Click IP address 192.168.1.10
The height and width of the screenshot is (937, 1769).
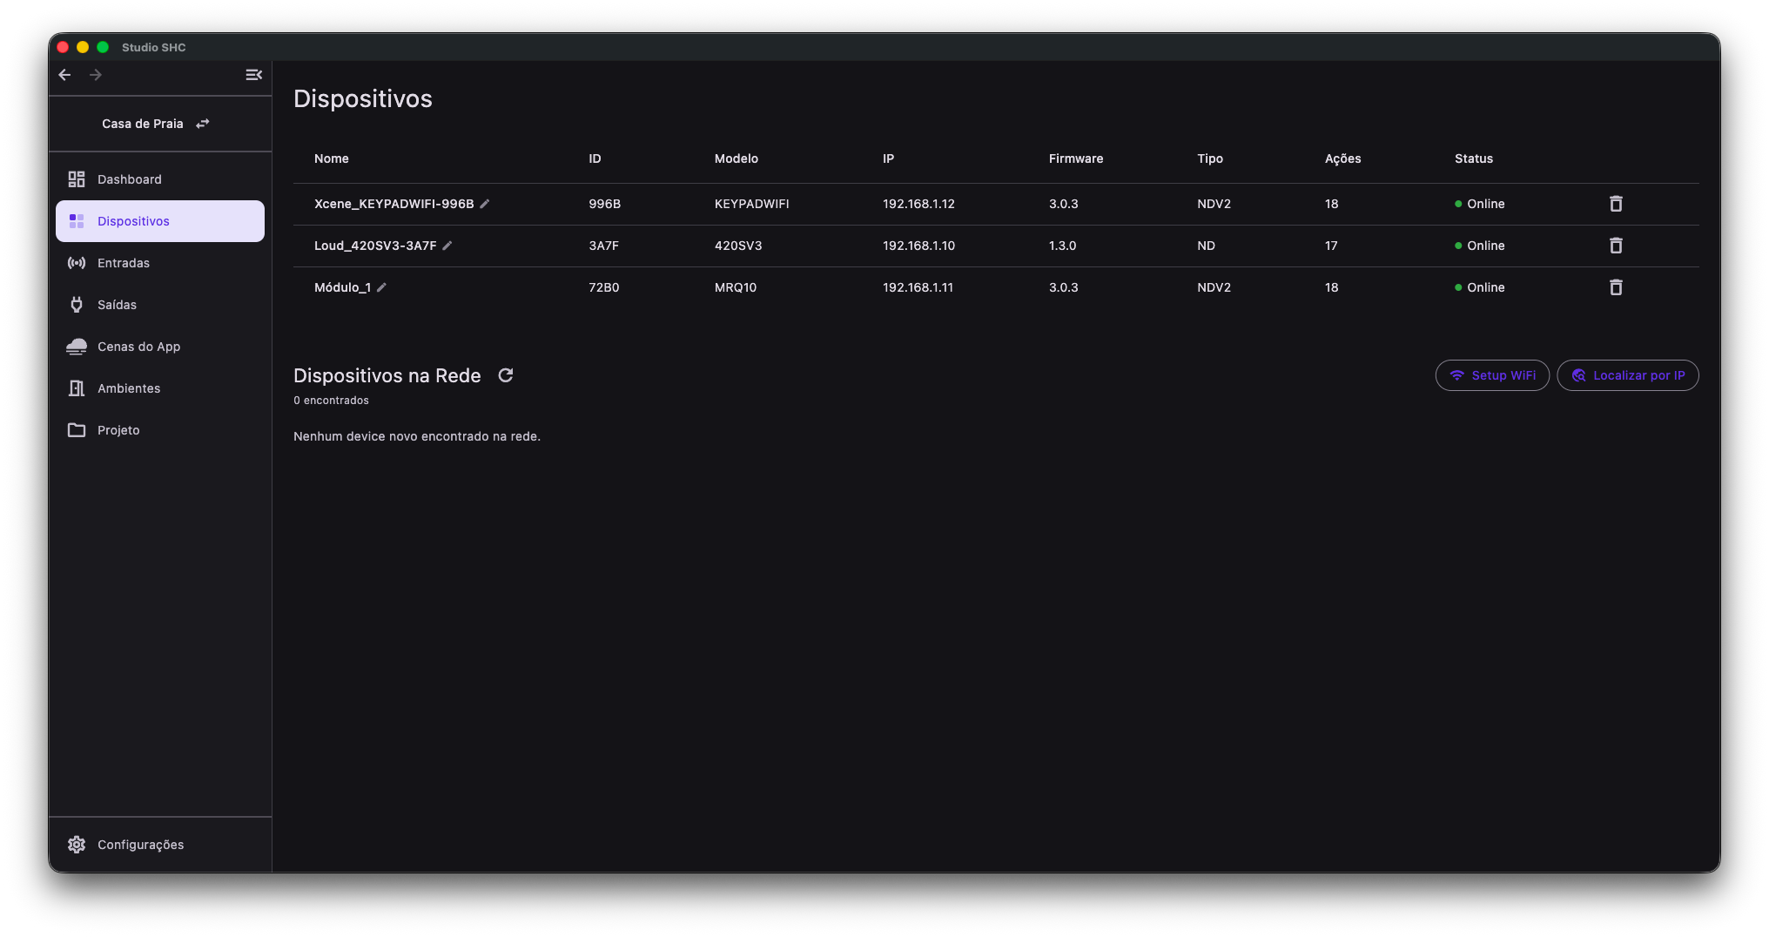tap(918, 246)
